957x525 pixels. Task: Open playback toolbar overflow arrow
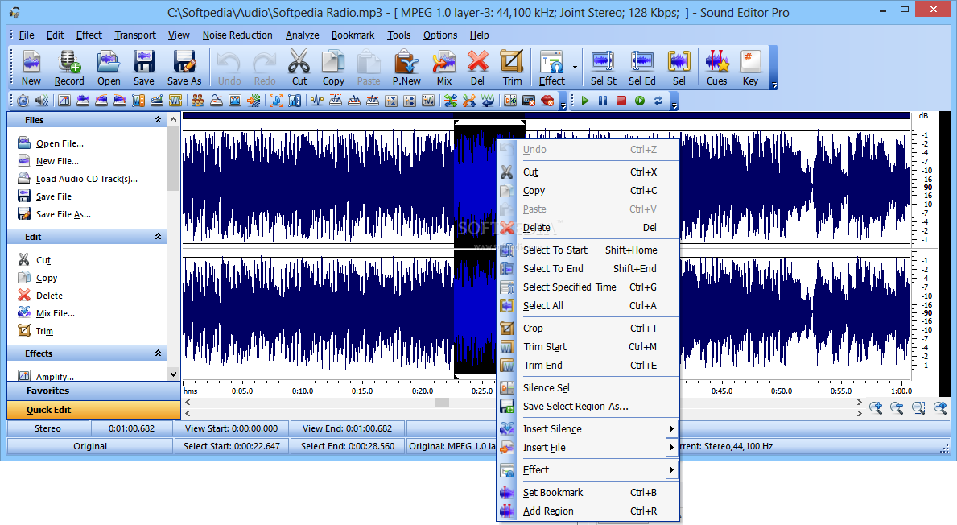(674, 106)
